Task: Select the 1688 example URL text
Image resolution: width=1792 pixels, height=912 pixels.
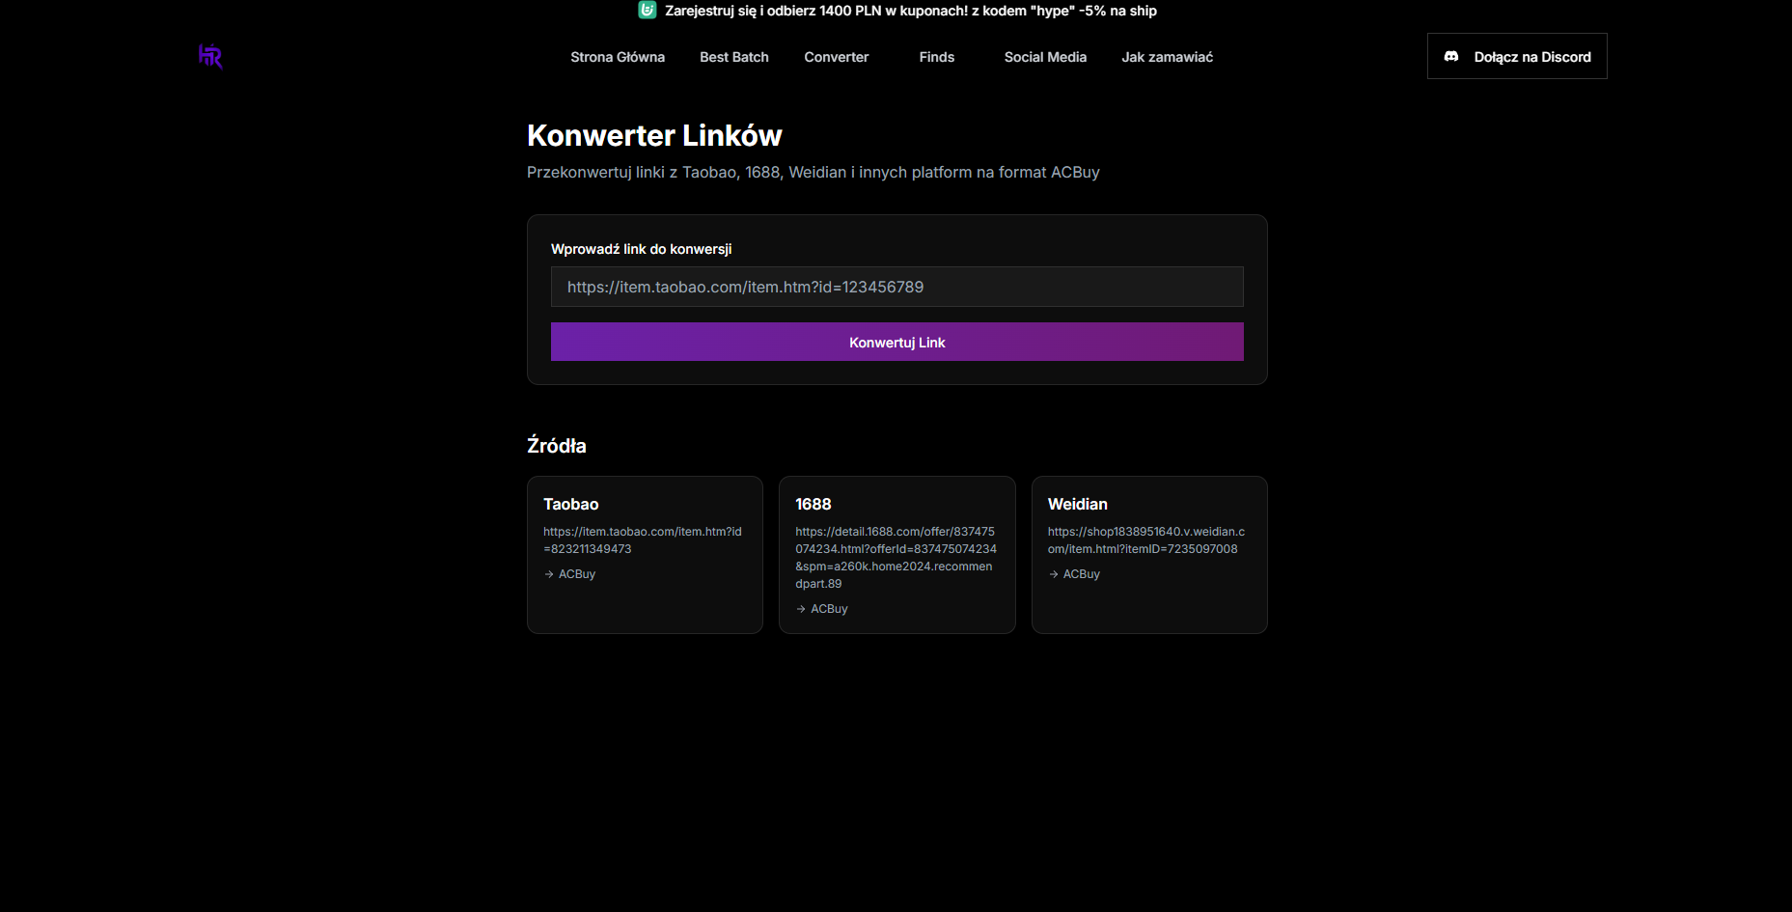Action: 896,558
